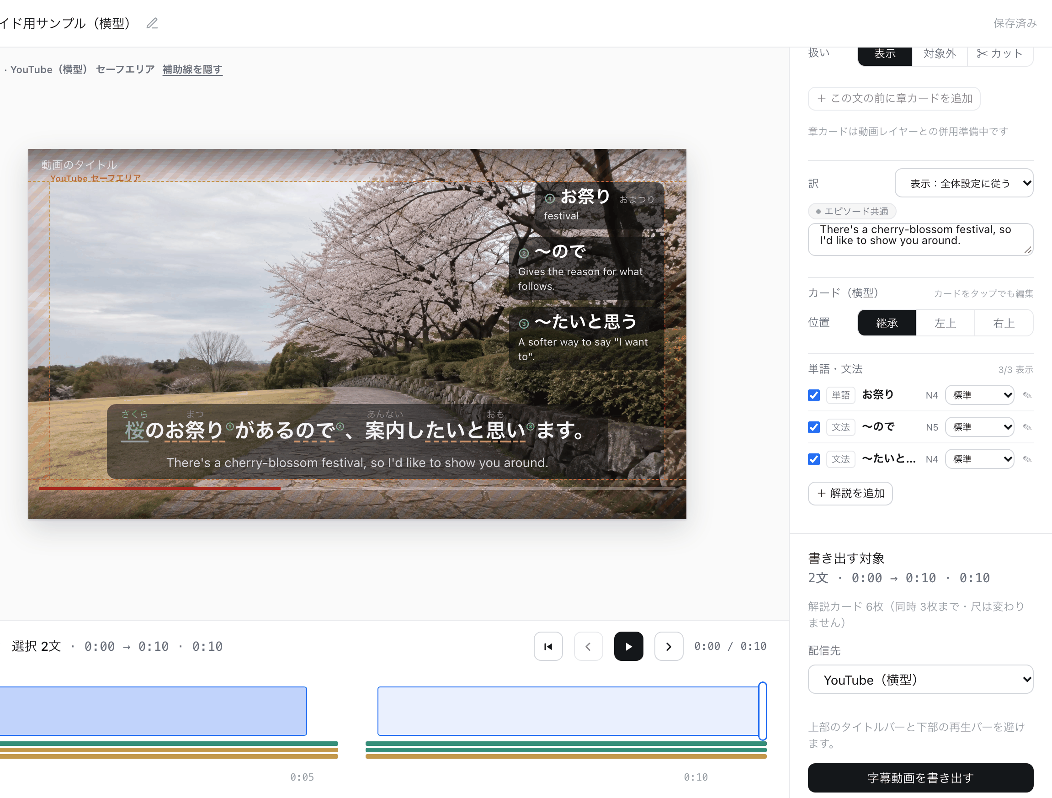Open the お祭り festival card in preview

(x=599, y=205)
